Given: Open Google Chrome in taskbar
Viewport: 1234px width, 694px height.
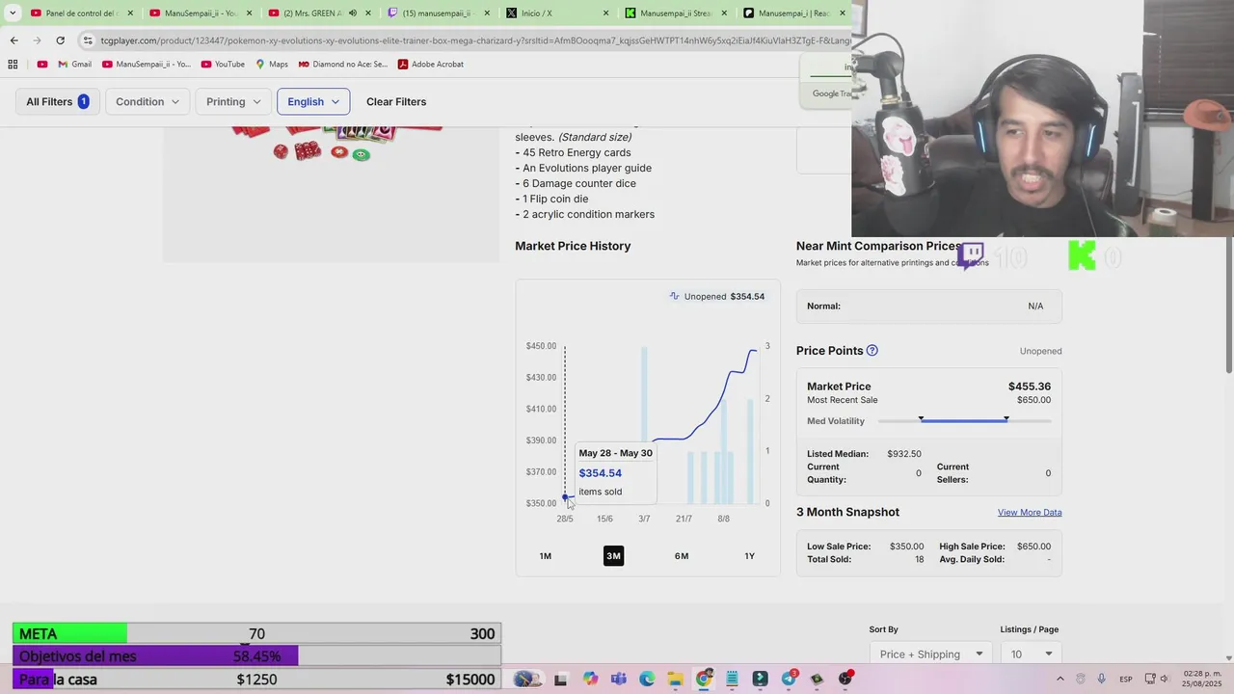Looking at the screenshot, I should click(704, 679).
